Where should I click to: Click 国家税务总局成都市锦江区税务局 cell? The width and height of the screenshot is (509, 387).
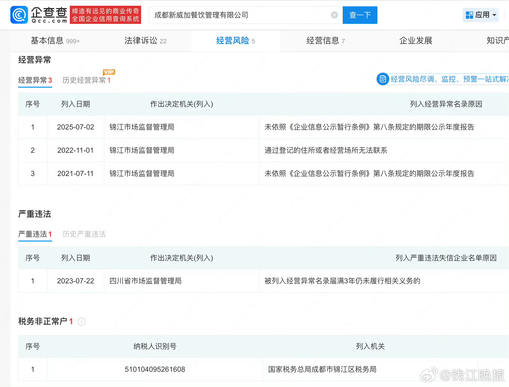(x=322, y=369)
